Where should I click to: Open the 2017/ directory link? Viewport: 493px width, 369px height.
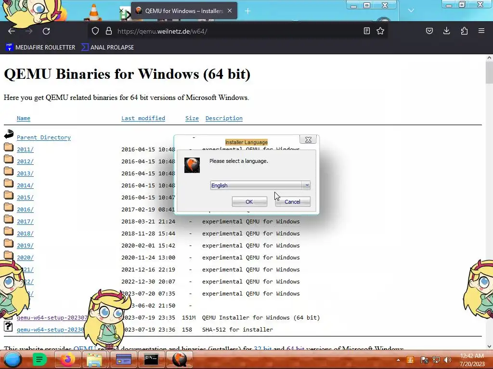pos(25,221)
